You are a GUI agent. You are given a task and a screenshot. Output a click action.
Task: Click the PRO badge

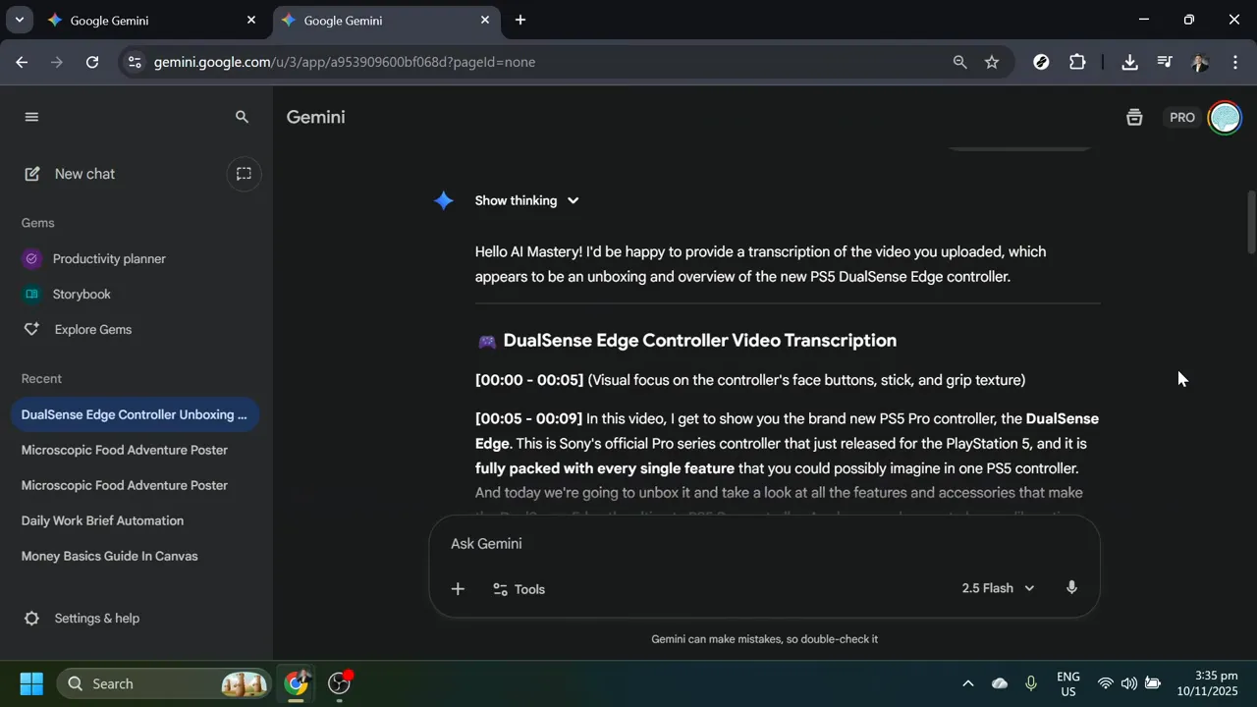(x=1182, y=117)
